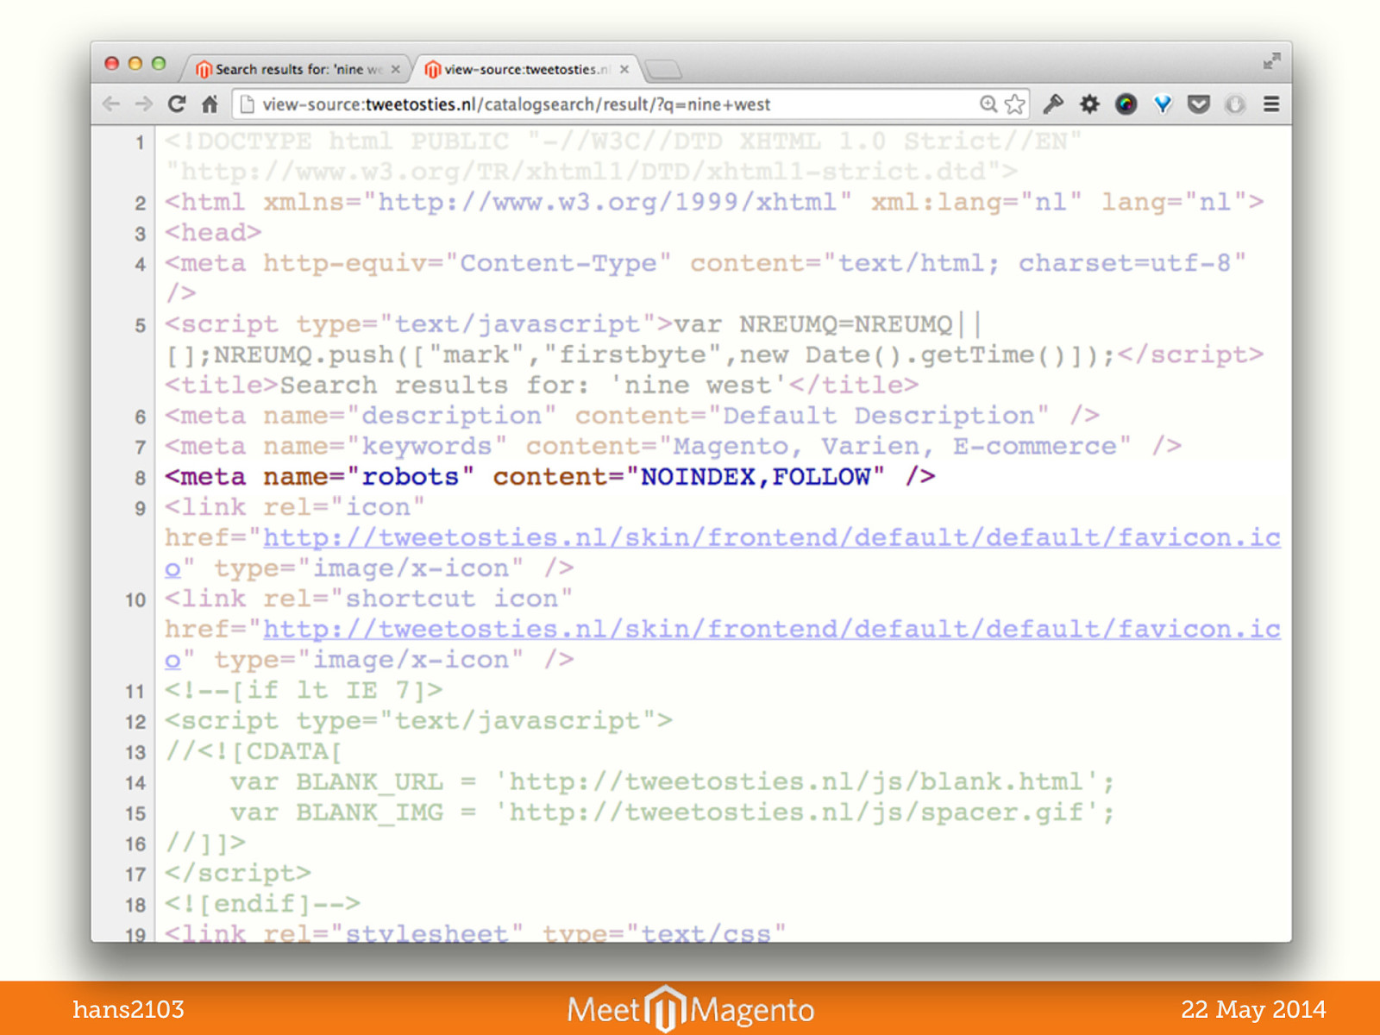1380x1035 pixels.
Task: Click the '<!--[if lt IE 7]>' comment line
Action: click(304, 691)
